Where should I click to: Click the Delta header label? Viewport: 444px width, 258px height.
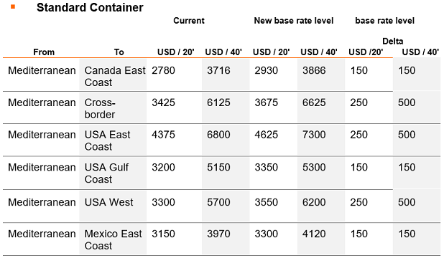coord(393,42)
